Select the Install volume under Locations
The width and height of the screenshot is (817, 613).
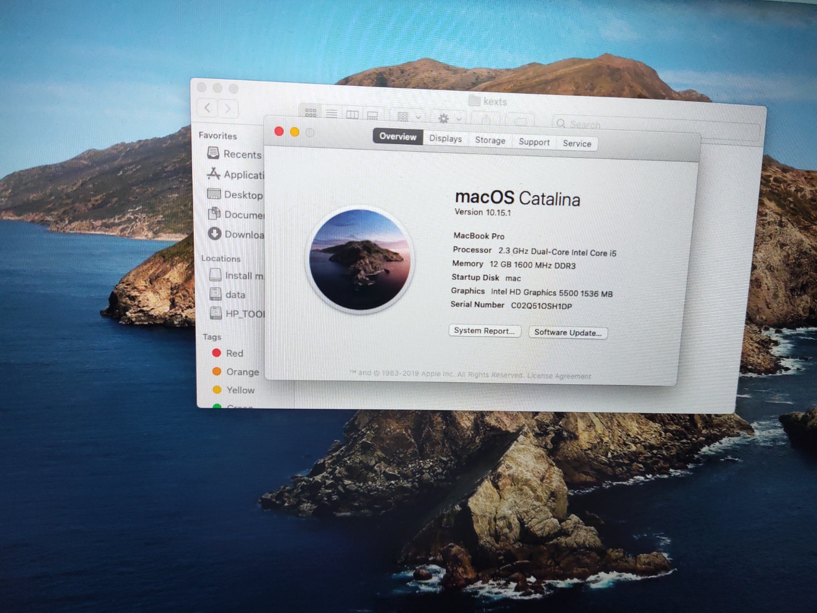[236, 275]
